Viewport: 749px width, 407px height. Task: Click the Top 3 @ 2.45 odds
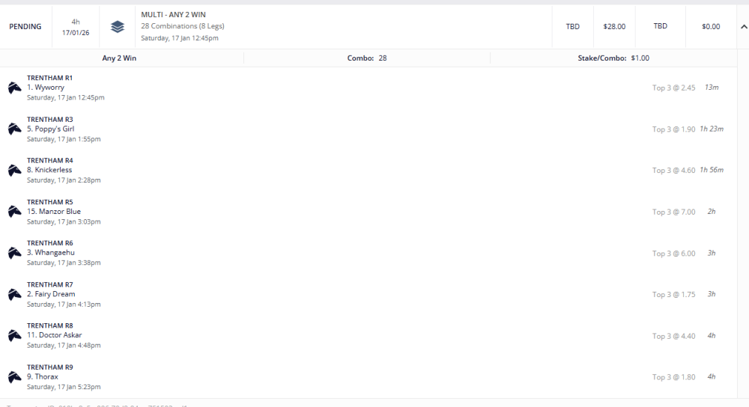pyautogui.click(x=673, y=88)
